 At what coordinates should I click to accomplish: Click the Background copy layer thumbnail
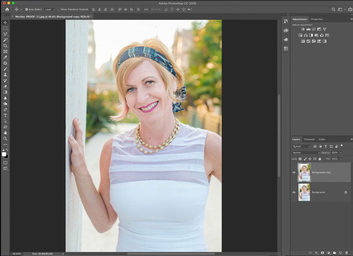[304, 173]
